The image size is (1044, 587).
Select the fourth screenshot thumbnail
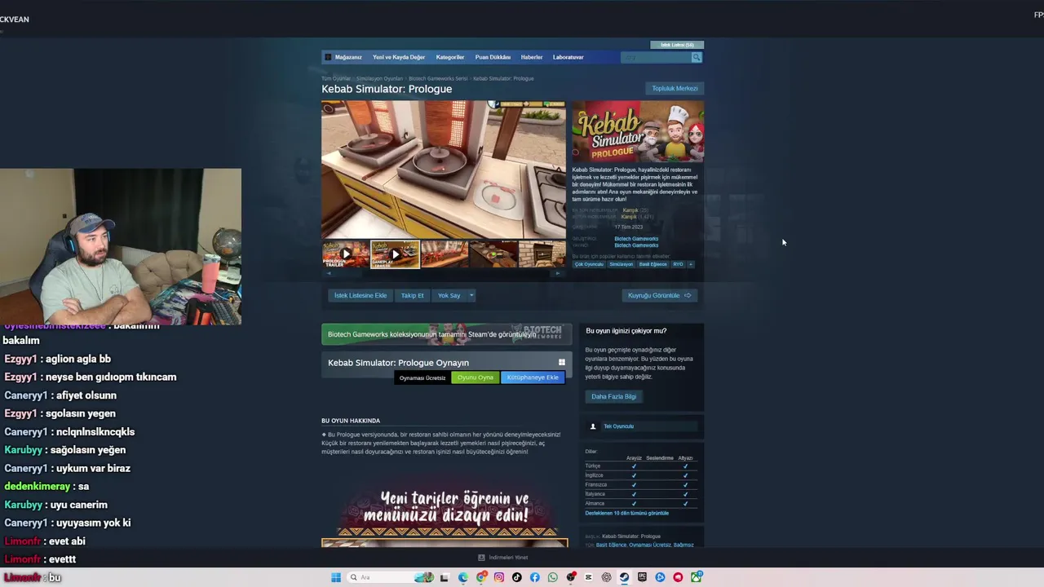[x=493, y=254]
